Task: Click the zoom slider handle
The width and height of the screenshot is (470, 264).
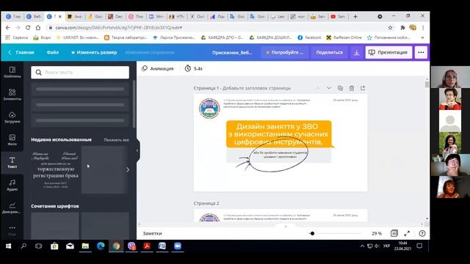Action: [312, 233]
